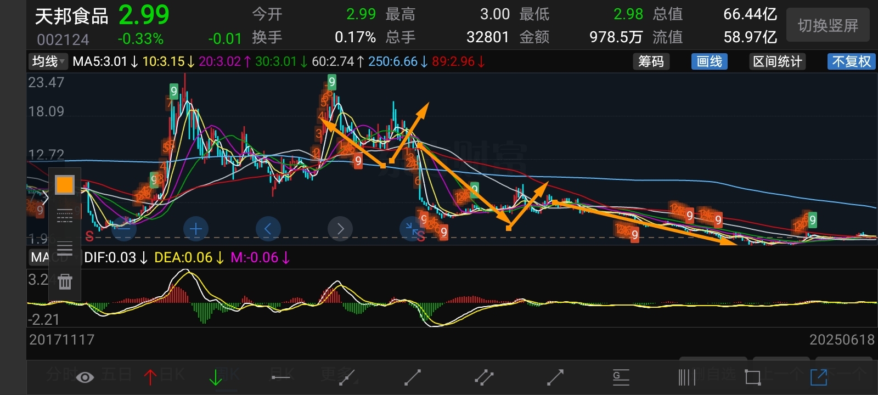Click the MACD histogram sub-chart
878x395 pixels.
tap(451, 298)
